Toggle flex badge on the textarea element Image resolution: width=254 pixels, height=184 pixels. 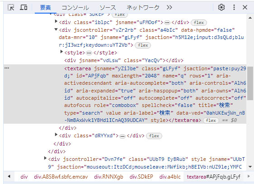pyautogui.click(x=211, y=121)
